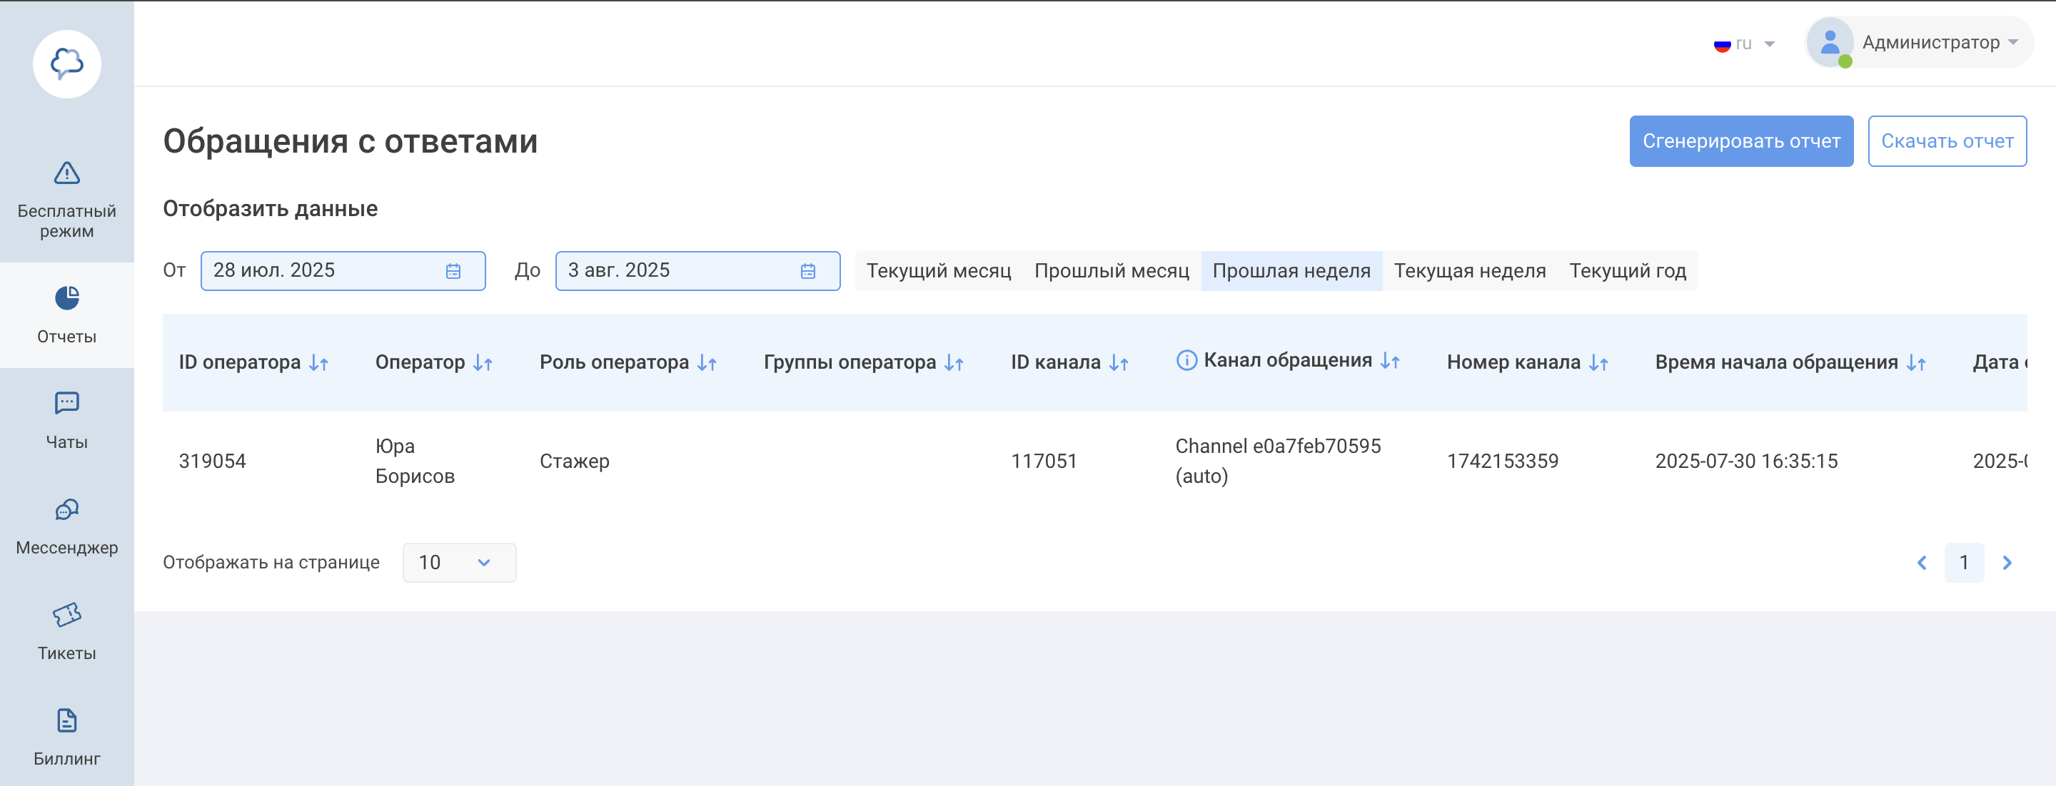Screen dimensions: 2056x786
Task: Sort by Номер канала column
Action: point(1598,364)
